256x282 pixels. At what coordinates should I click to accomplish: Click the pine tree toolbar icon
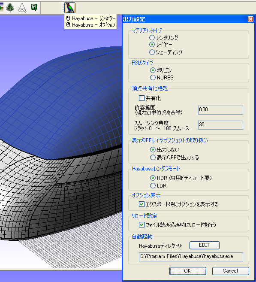tap(10, 8)
